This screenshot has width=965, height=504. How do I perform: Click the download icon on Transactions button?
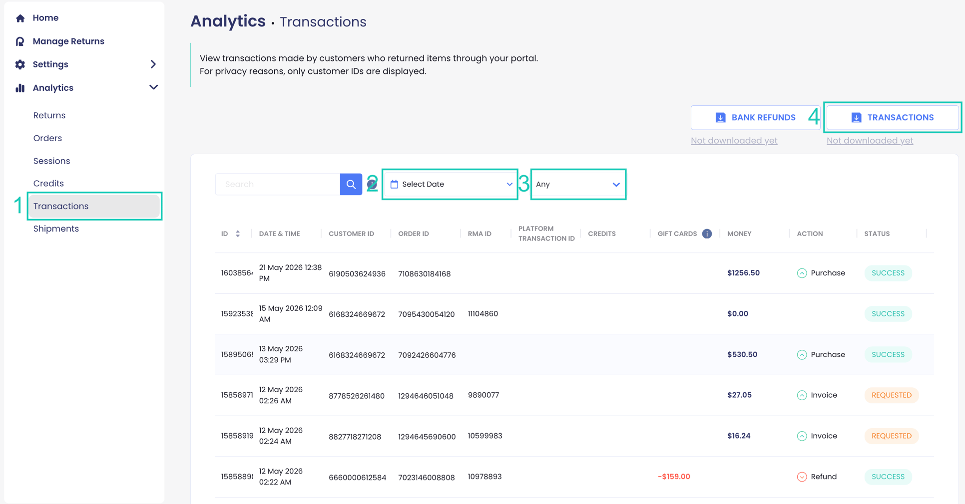[x=856, y=117]
